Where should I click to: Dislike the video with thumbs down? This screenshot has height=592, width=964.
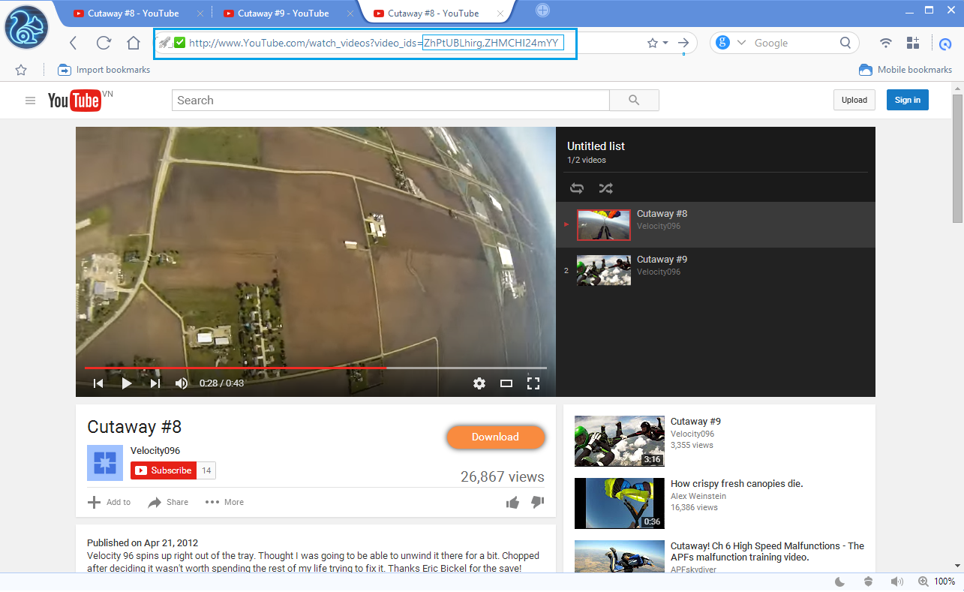point(537,502)
